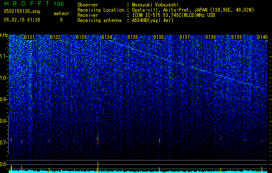The width and height of the screenshot is (272, 173).
Task: Click the observer name Masayuki Kobayashi
Action: [155, 5]
